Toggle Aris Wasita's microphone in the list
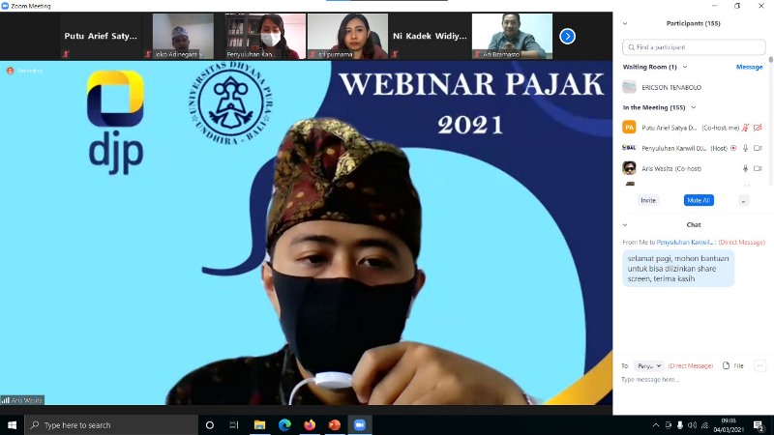The width and height of the screenshot is (774, 435). [x=745, y=168]
